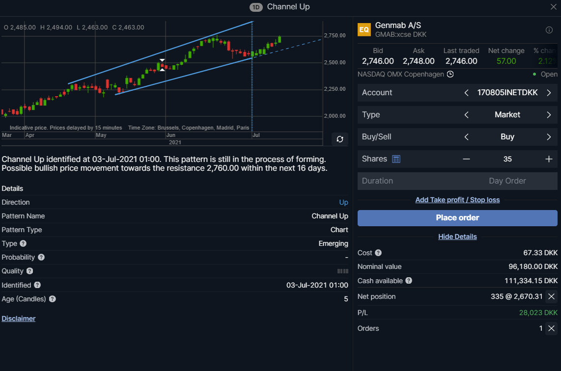Switch to next account with right chevron
The height and width of the screenshot is (371, 561).
click(549, 93)
